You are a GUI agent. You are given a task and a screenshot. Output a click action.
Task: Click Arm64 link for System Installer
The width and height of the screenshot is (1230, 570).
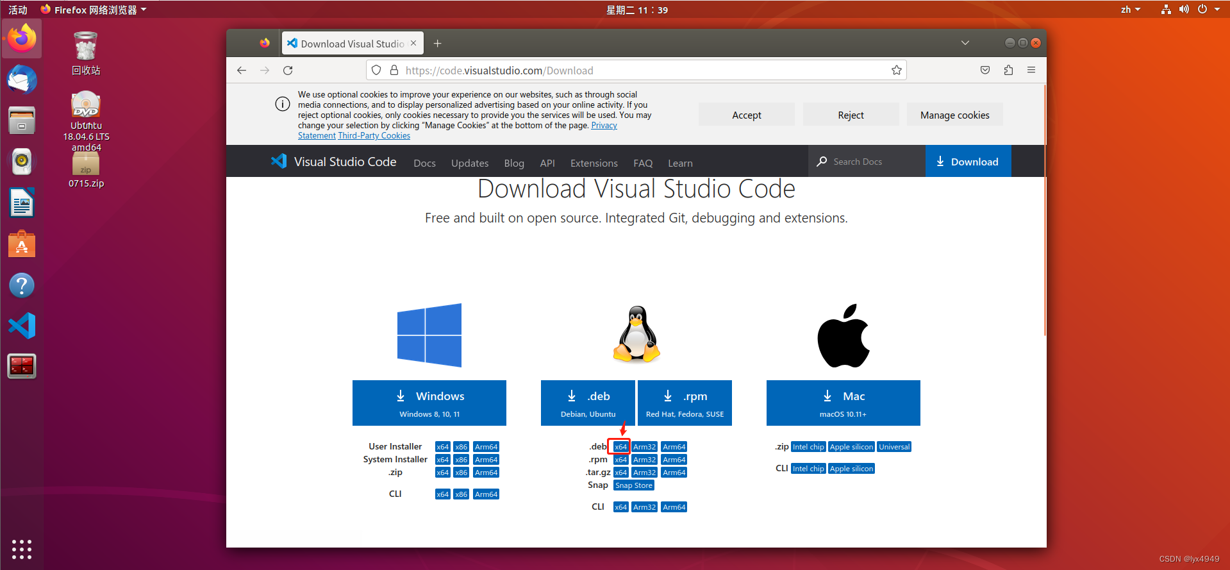coord(486,460)
